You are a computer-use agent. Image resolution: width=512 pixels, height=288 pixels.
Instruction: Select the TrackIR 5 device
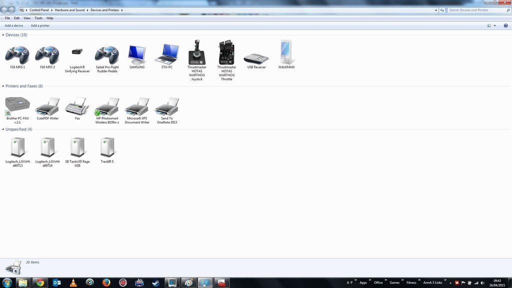tap(107, 150)
